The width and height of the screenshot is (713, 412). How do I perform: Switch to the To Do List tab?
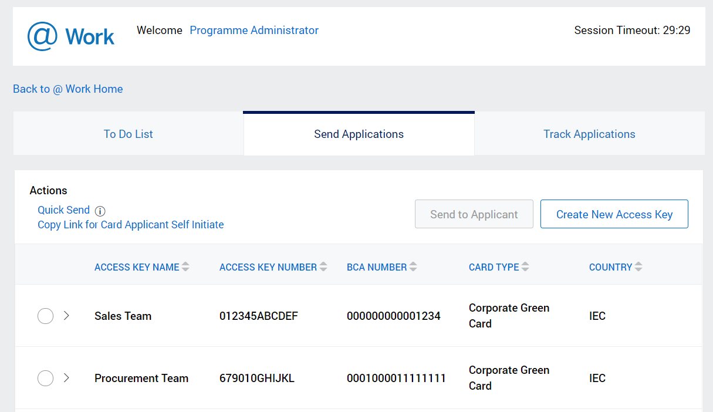128,134
